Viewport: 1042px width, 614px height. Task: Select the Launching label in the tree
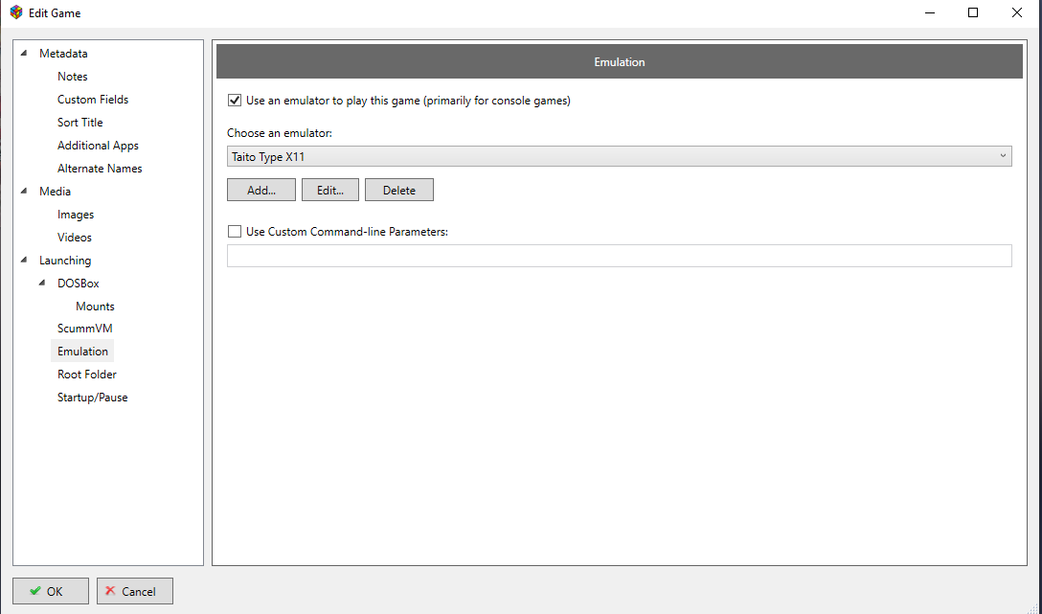[x=65, y=260]
